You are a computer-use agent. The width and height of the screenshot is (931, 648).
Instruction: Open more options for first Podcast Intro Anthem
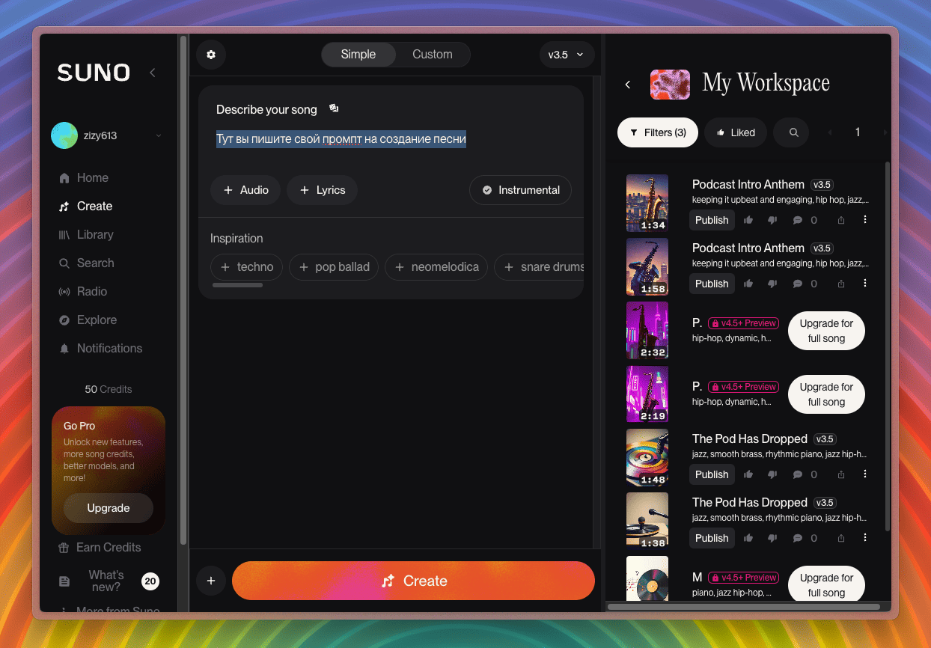click(x=865, y=220)
